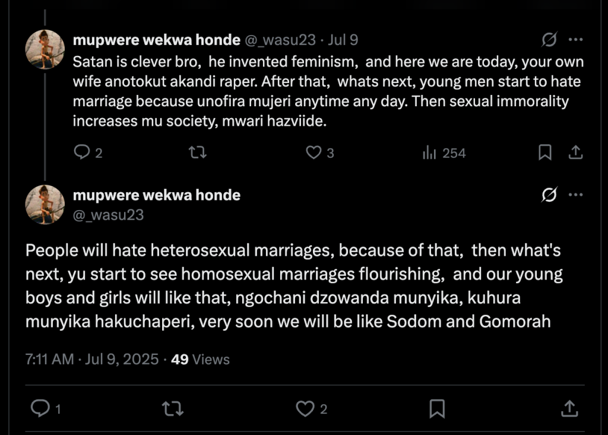View analytics showing 254 views
Screen dimensions: 608x435
point(444,153)
